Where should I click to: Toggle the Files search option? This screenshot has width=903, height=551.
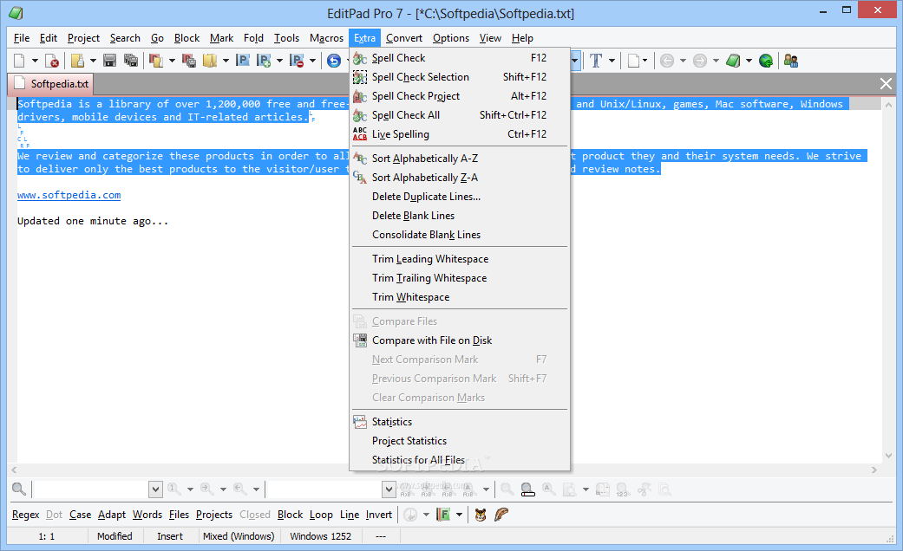click(x=179, y=515)
